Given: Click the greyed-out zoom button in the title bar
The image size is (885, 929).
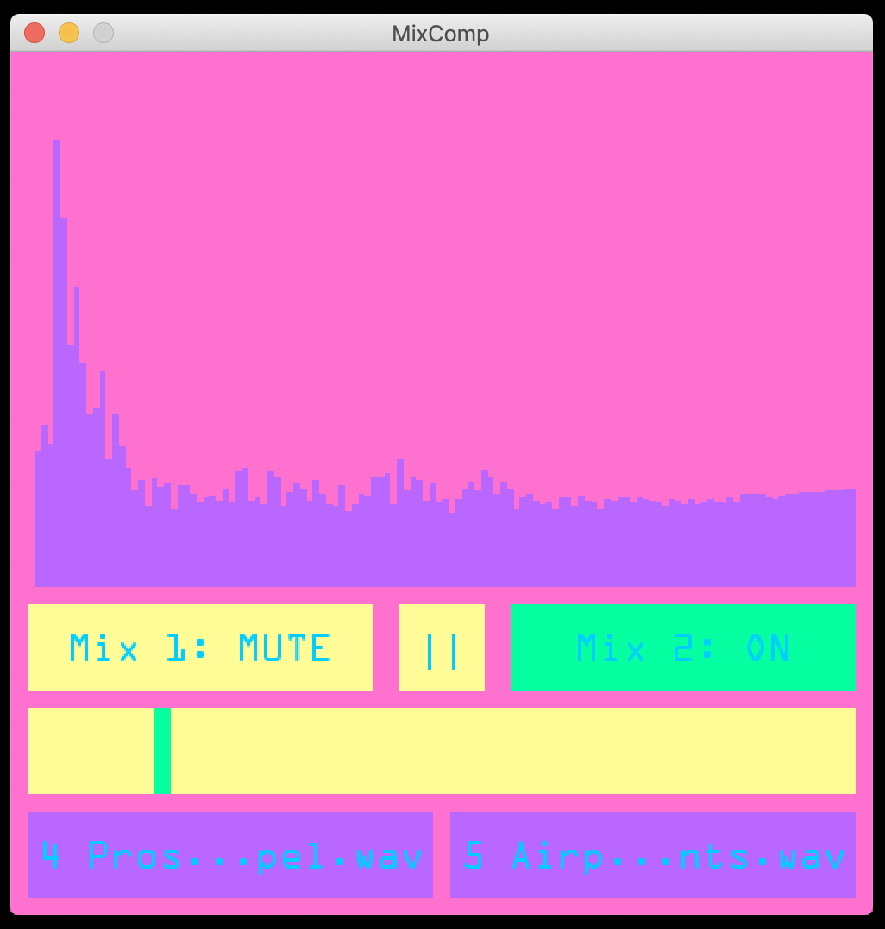Looking at the screenshot, I should tap(104, 34).
